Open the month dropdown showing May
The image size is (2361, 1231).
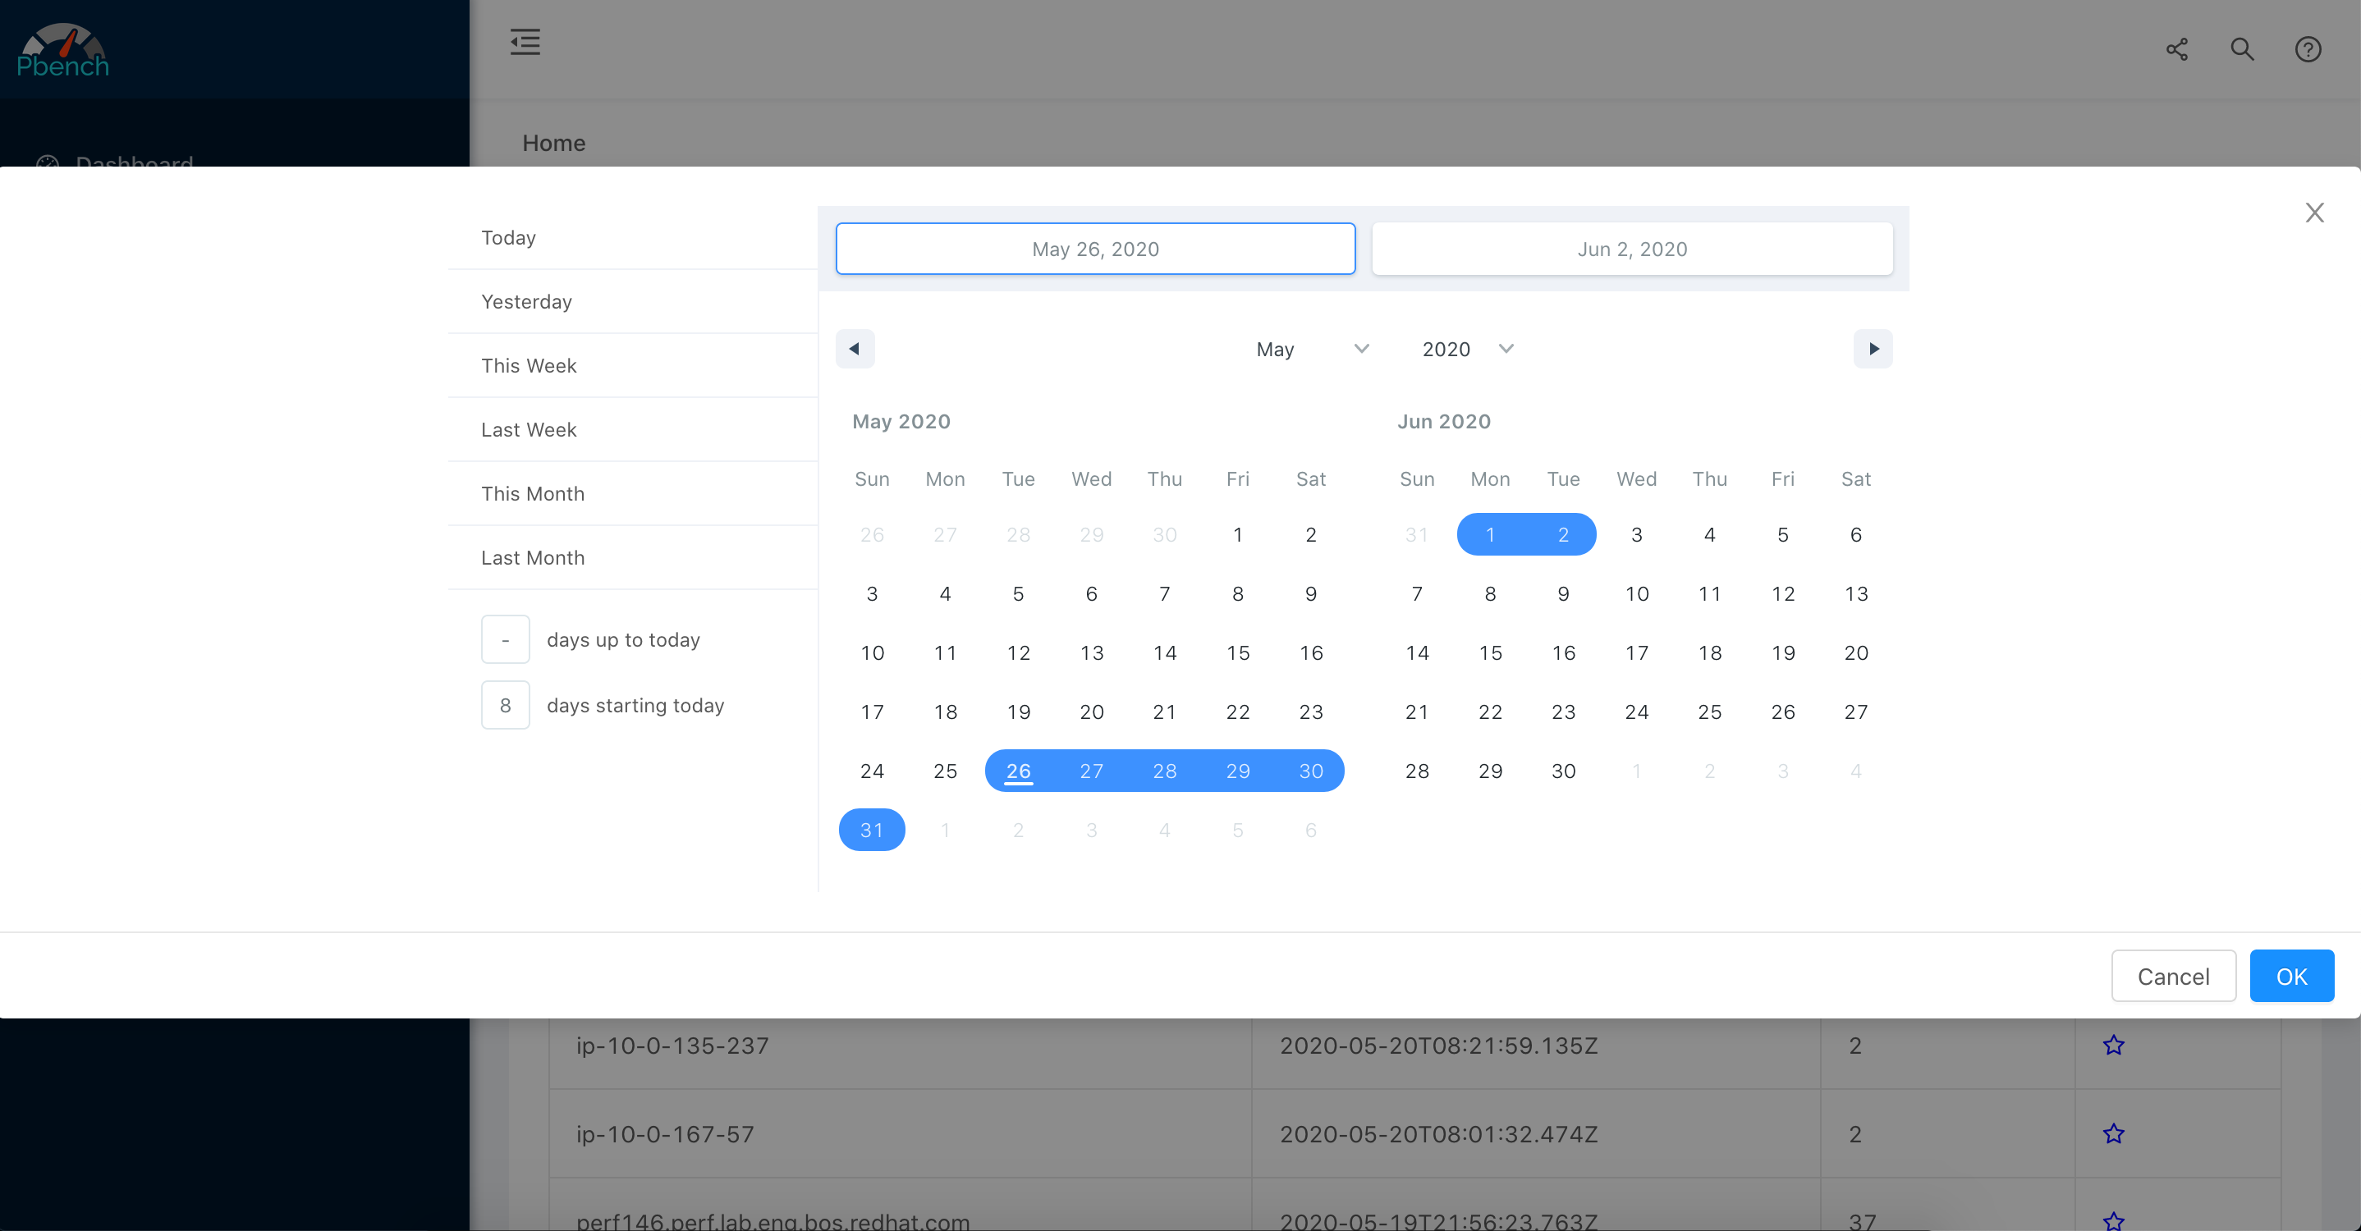tap(1312, 349)
